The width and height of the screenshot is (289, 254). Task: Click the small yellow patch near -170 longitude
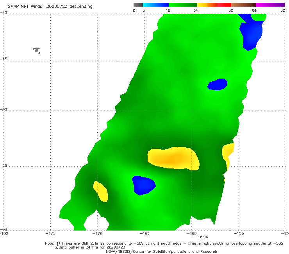[101, 191]
